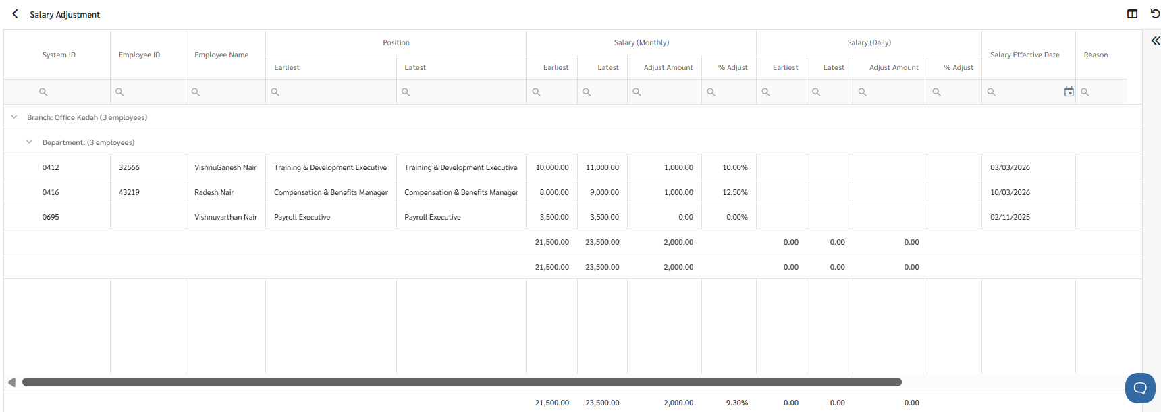Click Daily % Adjust filter search icon

pyautogui.click(x=936, y=92)
